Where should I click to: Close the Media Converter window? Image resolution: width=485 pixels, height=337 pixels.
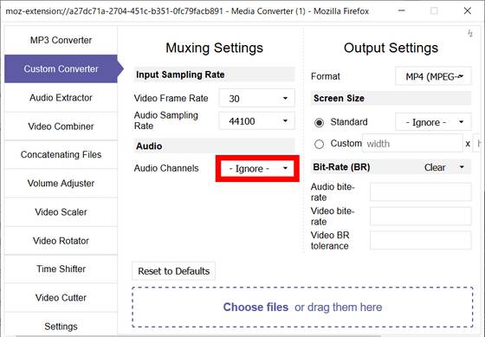click(468, 11)
